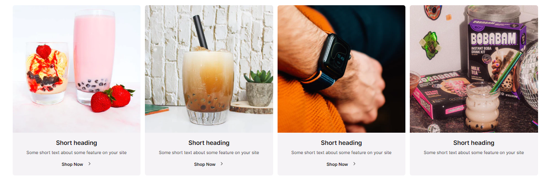Click the arrow beside Shop Now under strawberry drinks

pos(89,164)
